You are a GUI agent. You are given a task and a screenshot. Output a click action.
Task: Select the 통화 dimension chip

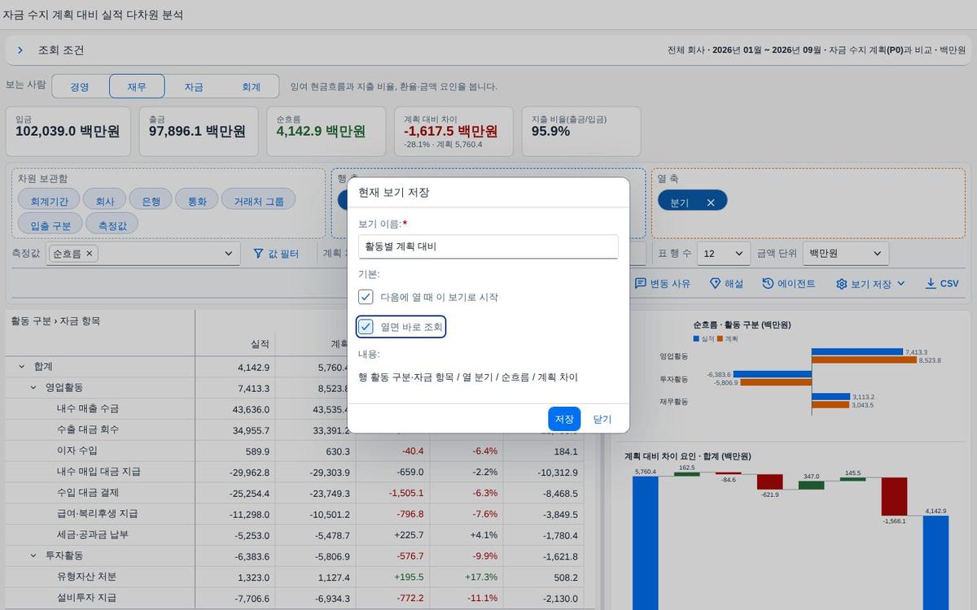pos(198,200)
